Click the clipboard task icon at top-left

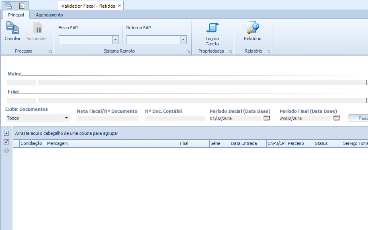pyautogui.click(x=22, y=5)
